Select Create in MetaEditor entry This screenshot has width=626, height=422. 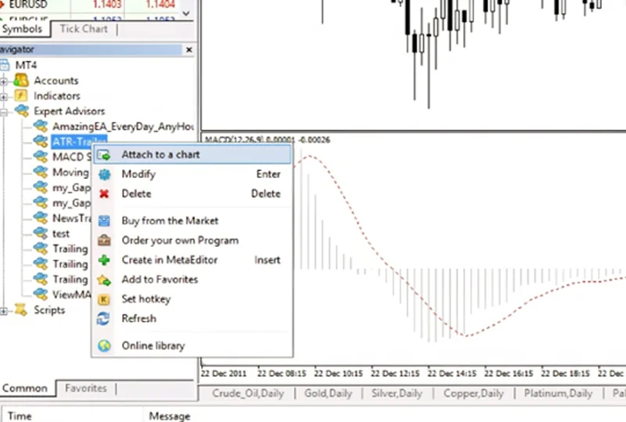(x=192, y=260)
